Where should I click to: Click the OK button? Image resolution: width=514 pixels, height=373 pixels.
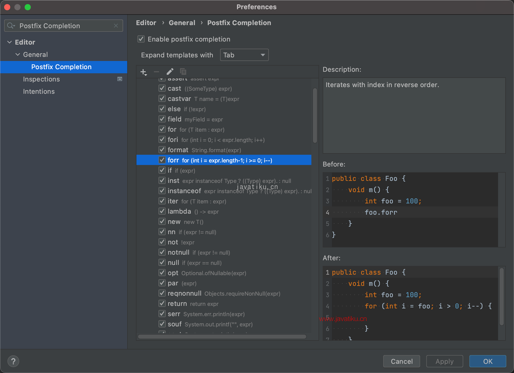coord(488,361)
